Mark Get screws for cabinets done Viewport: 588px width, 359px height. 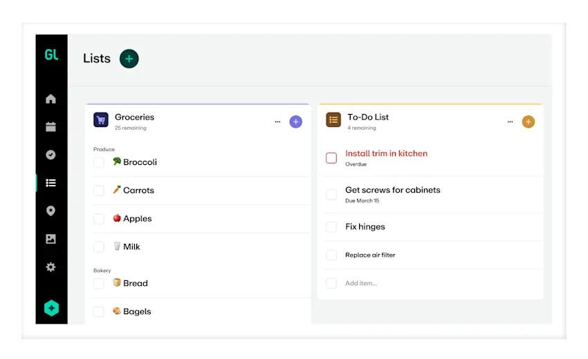point(331,195)
